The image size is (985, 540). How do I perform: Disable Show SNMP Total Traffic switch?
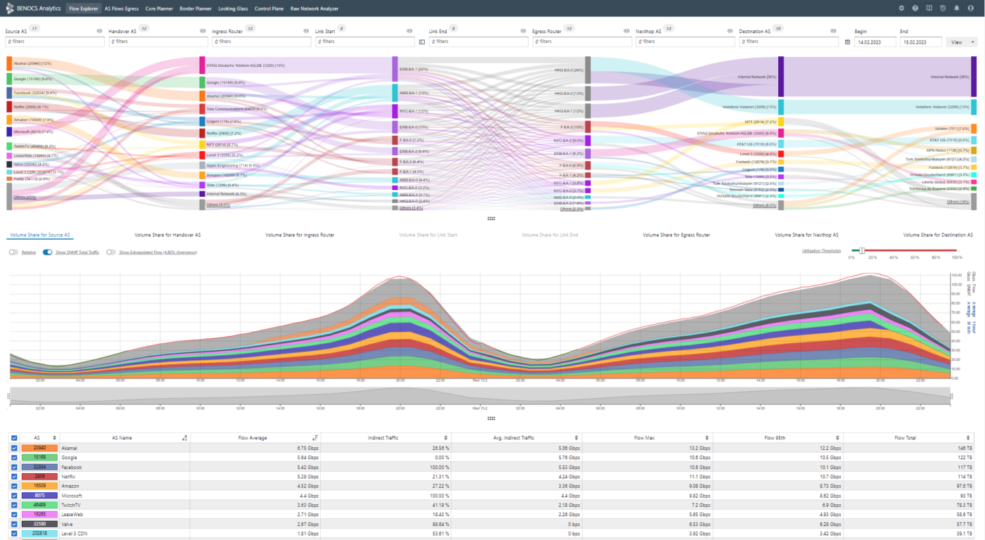coord(48,252)
